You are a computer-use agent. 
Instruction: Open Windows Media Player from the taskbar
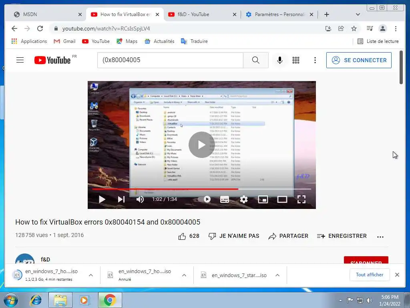pyautogui.click(x=84, y=300)
